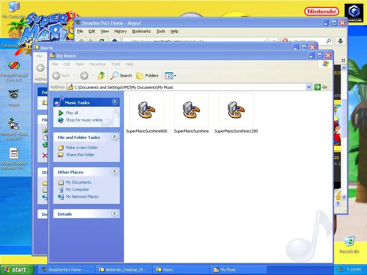Click Mypal downloads arrow icon
367x275 pixels.
(340, 41)
